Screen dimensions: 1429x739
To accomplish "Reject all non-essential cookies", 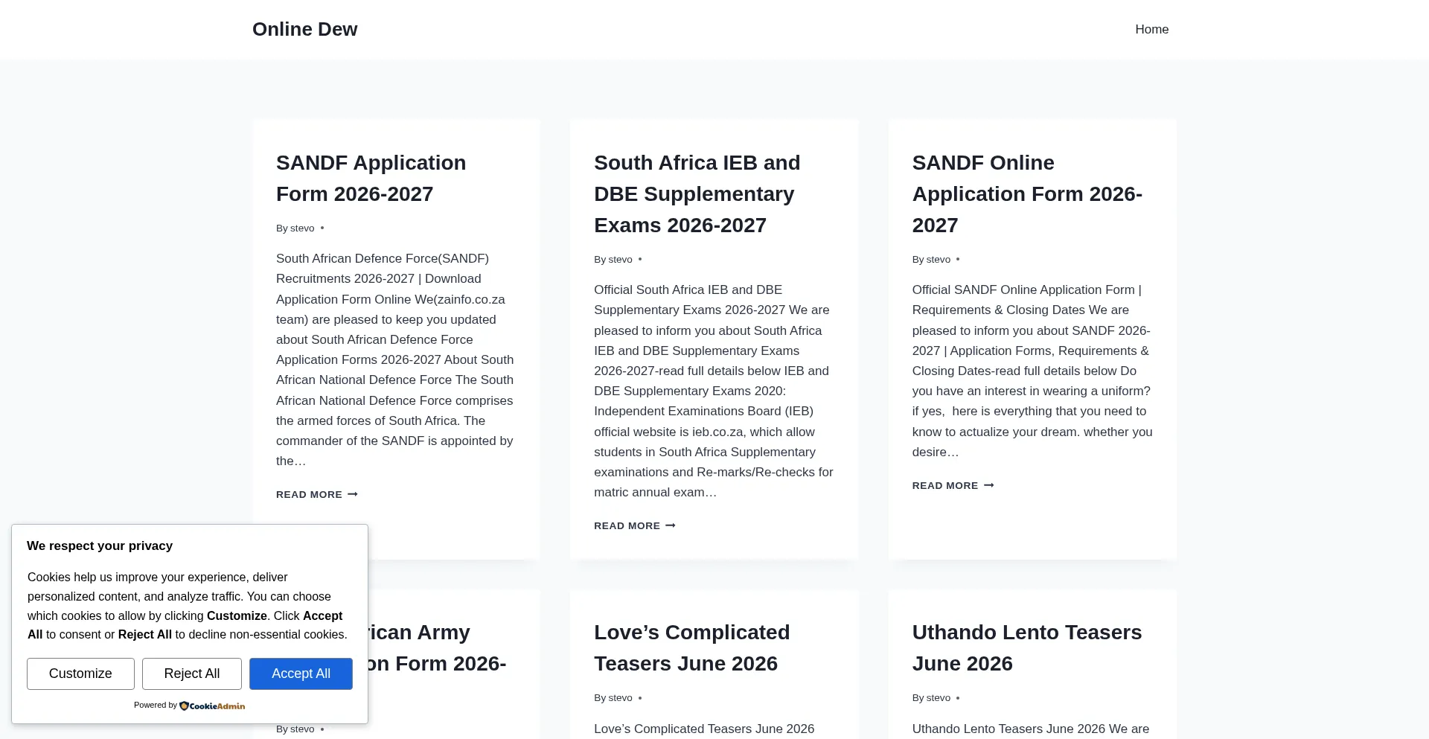I will 192,674.
